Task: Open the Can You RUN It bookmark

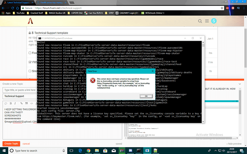Action: click(x=93, y=13)
